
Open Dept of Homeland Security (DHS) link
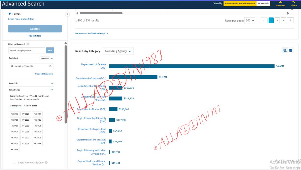(92, 120)
